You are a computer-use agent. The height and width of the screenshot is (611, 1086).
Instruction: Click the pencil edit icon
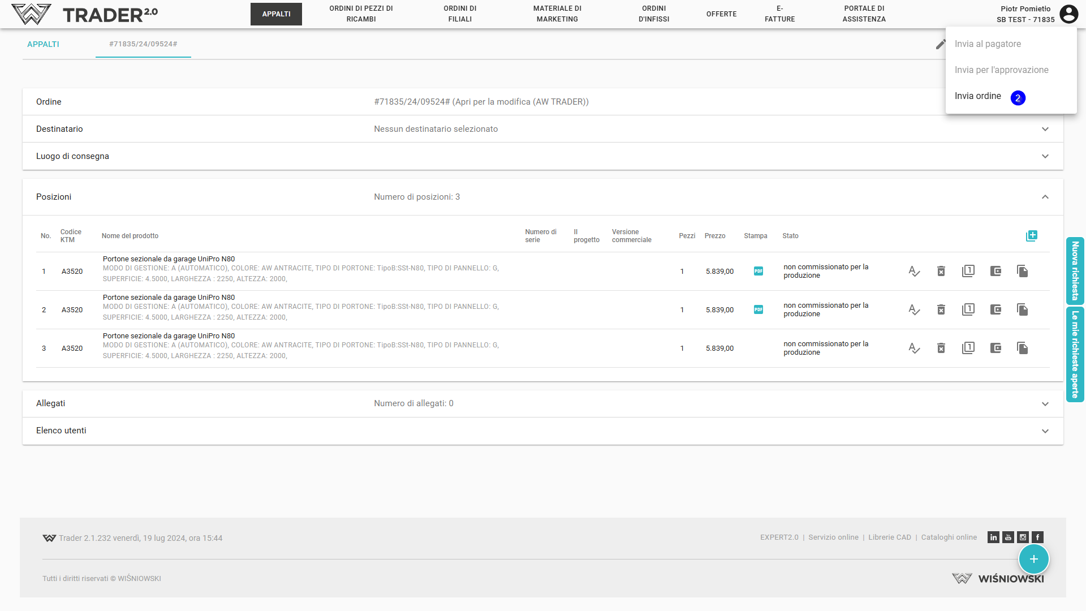tap(940, 45)
